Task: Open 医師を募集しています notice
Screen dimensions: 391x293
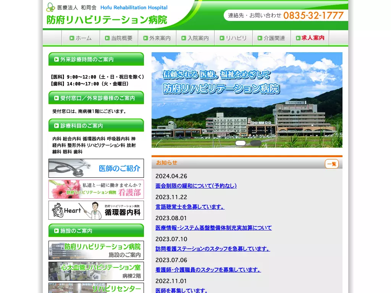Action: coord(181,290)
